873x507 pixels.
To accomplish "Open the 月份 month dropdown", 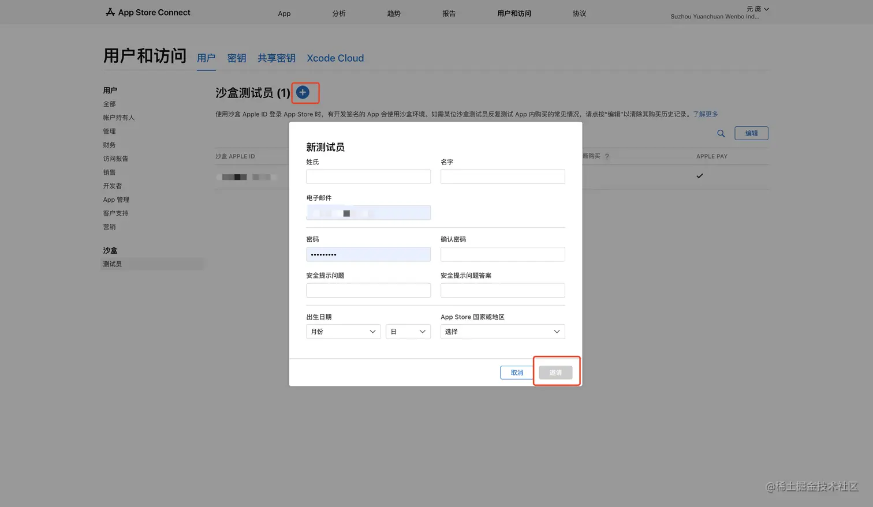I will tap(343, 332).
